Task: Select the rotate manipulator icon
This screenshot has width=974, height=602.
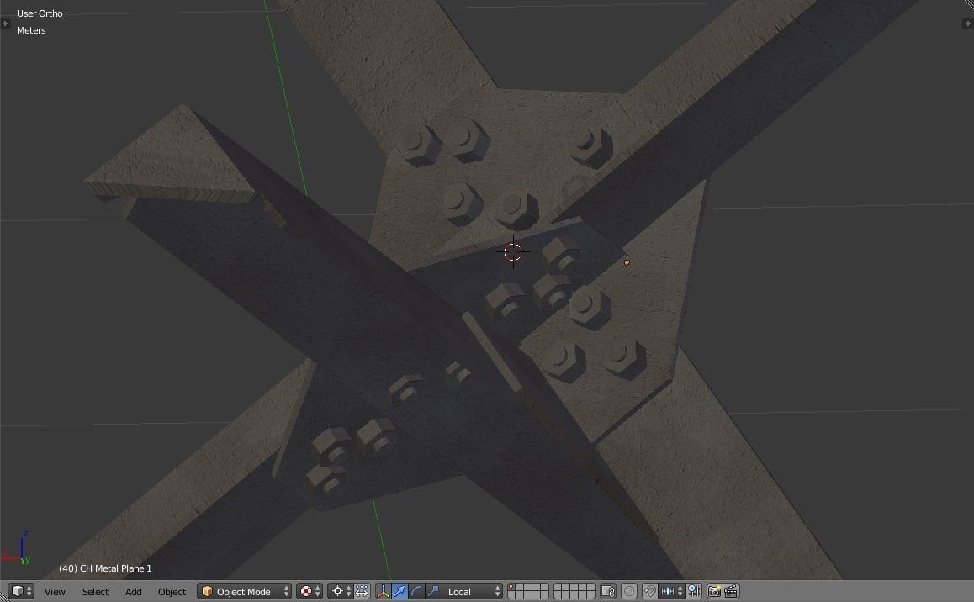Action: pos(416,591)
